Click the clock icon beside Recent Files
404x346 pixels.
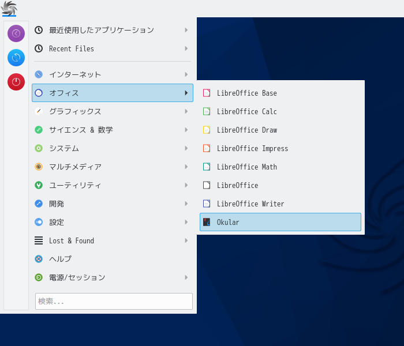[39, 48]
